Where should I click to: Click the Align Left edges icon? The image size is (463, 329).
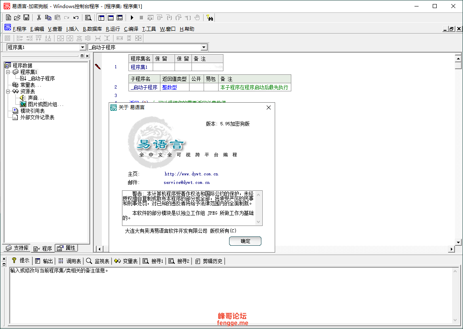click(x=20, y=38)
